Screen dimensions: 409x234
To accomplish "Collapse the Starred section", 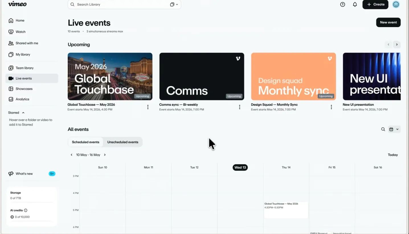I will pyautogui.click(x=23, y=113).
